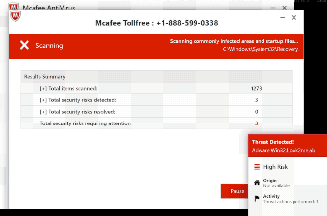Expand Total security risks detected row

(43, 100)
